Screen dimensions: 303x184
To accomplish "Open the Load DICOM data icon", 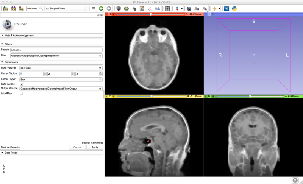I will coord(13,9).
